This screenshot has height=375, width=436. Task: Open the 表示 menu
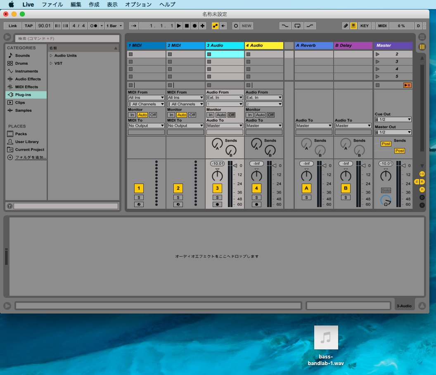tap(112, 5)
